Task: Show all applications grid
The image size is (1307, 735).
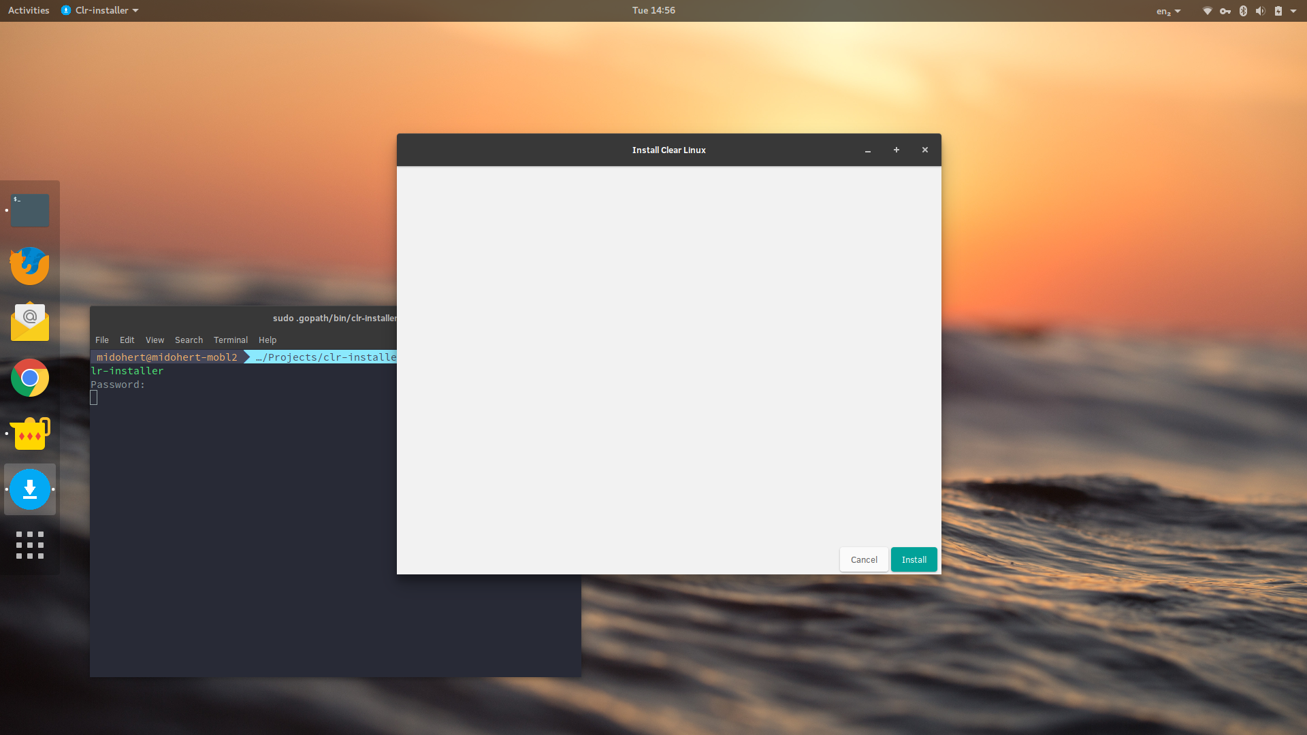Action: click(30, 545)
